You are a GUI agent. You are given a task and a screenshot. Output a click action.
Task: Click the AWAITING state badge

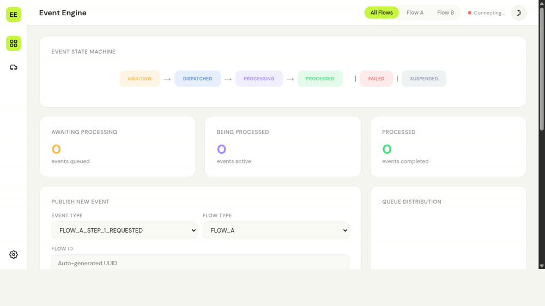coord(140,79)
